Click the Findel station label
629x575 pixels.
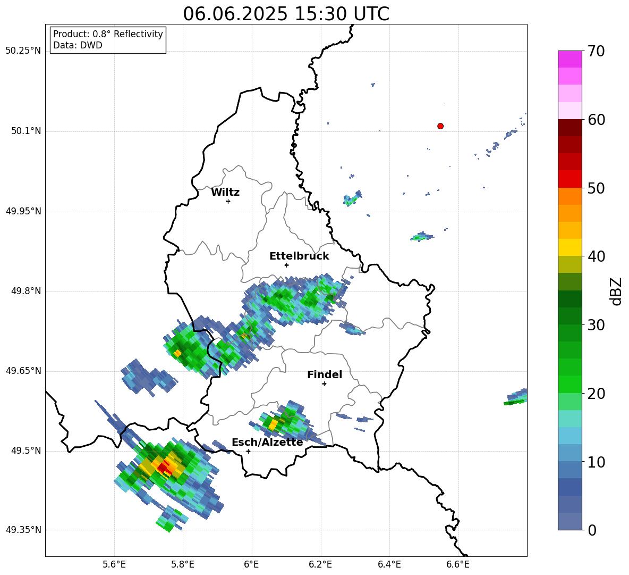325,374
